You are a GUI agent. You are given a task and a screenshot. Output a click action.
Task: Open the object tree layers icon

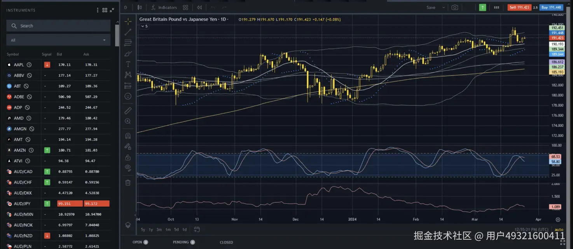click(x=128, y=225)
